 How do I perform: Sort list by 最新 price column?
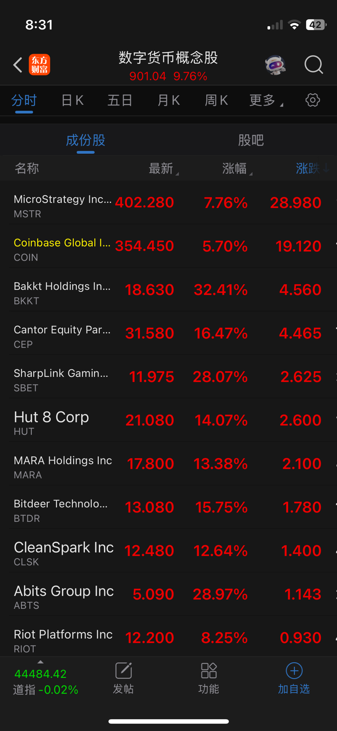tap(164, 168)
